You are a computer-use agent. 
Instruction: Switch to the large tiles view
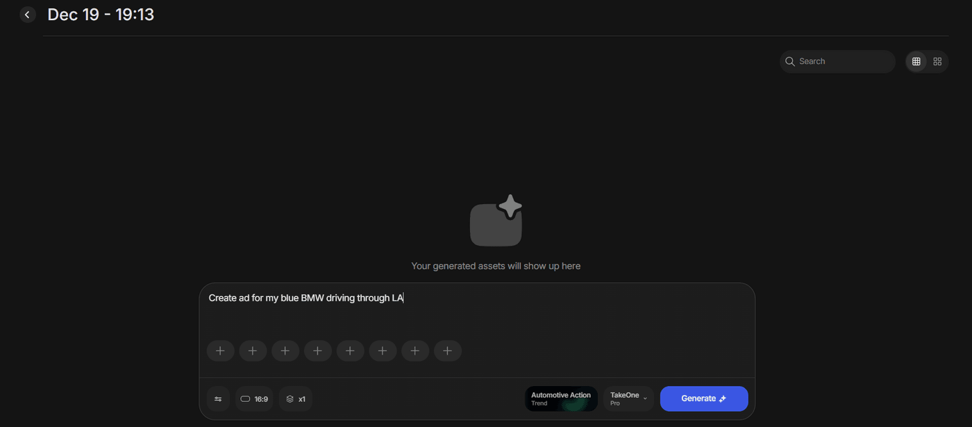[937, 62]
